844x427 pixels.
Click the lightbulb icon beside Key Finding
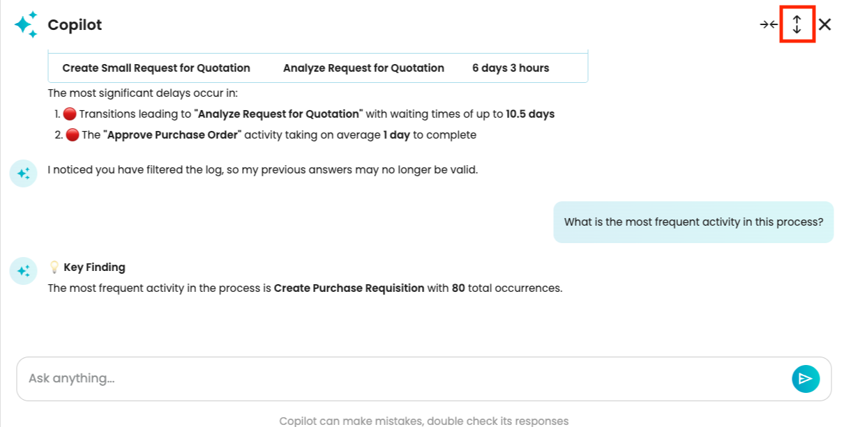(x=54, y=267)
